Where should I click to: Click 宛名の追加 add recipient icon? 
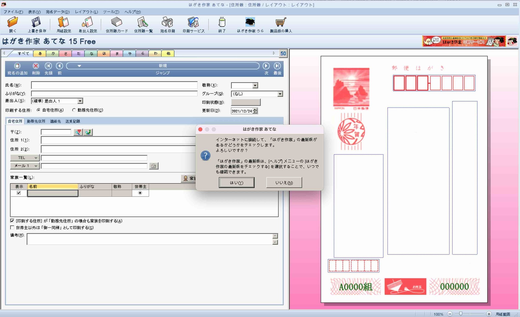[17, 69]
